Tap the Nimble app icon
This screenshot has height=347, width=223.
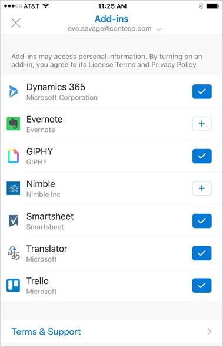click(14, 189)
